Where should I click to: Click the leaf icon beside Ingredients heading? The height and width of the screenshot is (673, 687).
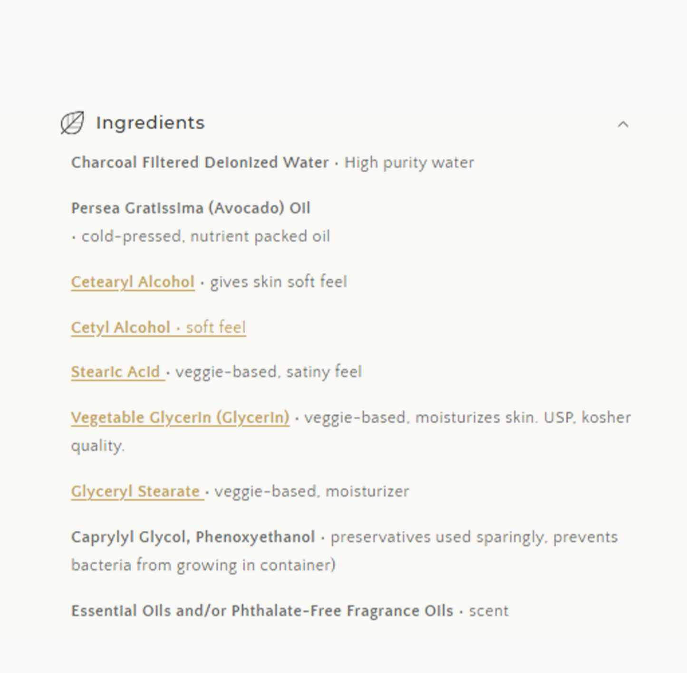71,124
